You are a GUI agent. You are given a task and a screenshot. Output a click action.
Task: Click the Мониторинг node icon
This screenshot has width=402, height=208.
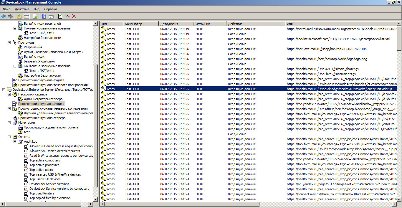tap(15, 123)
